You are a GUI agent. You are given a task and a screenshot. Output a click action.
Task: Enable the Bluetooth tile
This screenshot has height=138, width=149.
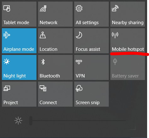[55, 67]
